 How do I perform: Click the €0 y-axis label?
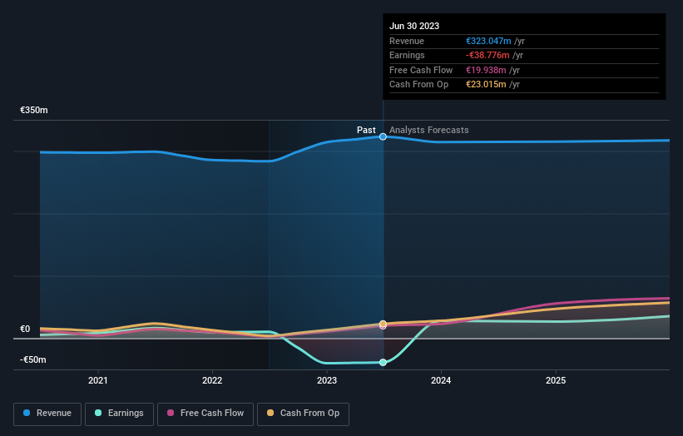tap(25, 329)
